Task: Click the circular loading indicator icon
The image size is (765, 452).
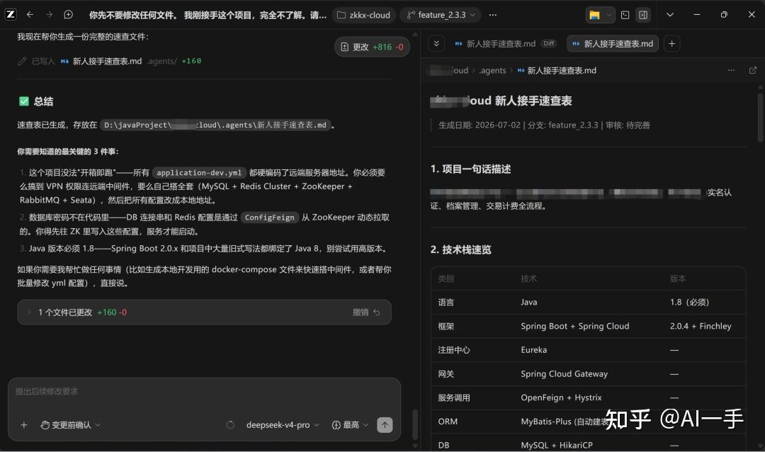Action: (230, 425)
